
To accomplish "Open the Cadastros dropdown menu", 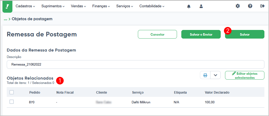I will (25, 6).
